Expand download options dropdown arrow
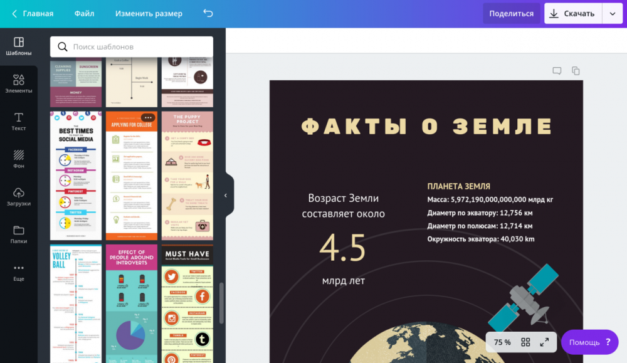This screenshot has width=627, height=363. 612,13
